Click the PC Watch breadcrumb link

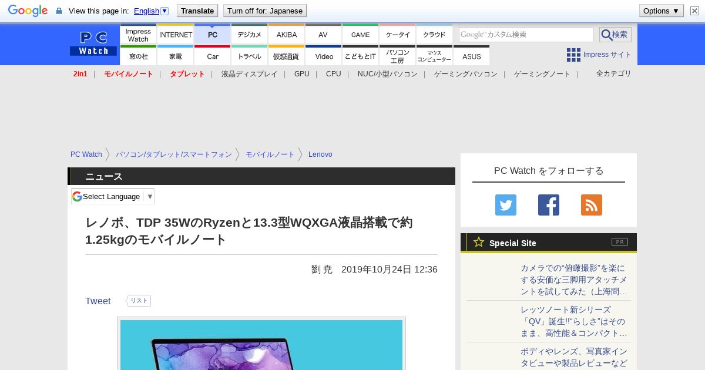tap(86, 154)
